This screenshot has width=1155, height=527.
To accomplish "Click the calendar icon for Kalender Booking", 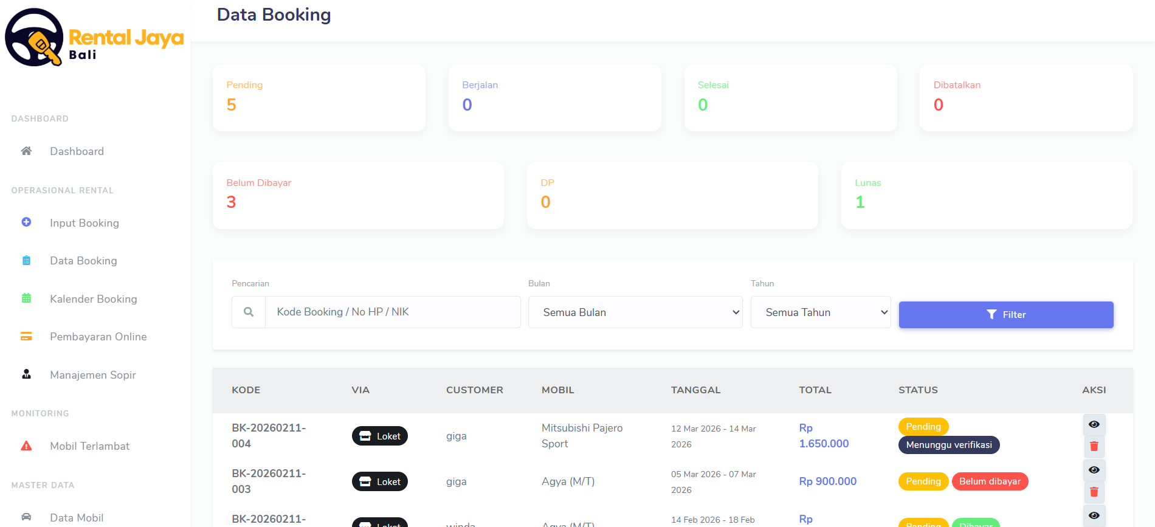I will (26, 298).
